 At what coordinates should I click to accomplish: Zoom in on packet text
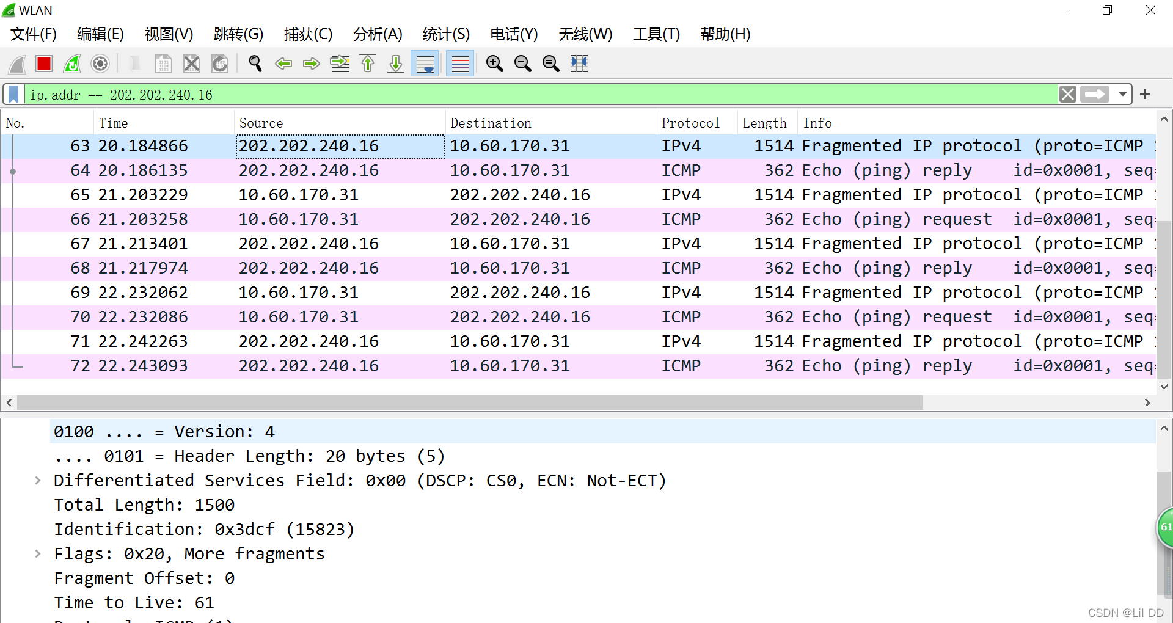[x=494, y=64]
